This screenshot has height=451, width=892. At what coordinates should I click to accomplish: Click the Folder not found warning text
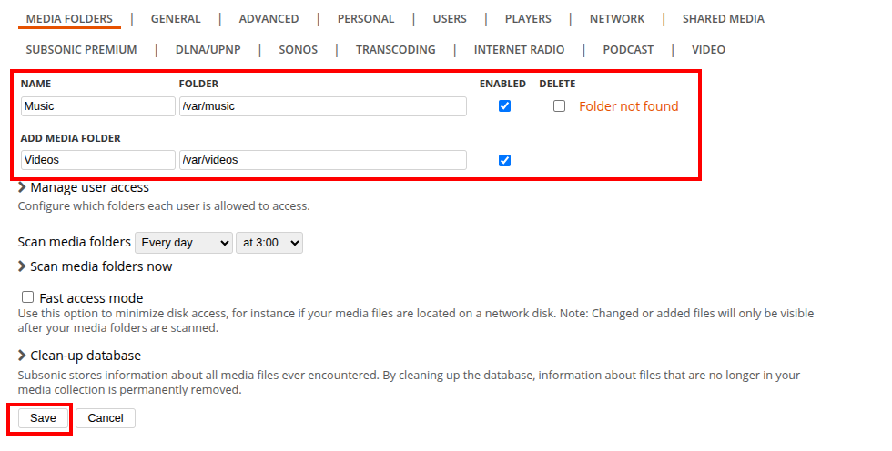point(629,106)
